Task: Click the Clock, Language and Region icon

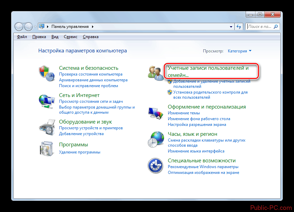Action: [156, 139]
